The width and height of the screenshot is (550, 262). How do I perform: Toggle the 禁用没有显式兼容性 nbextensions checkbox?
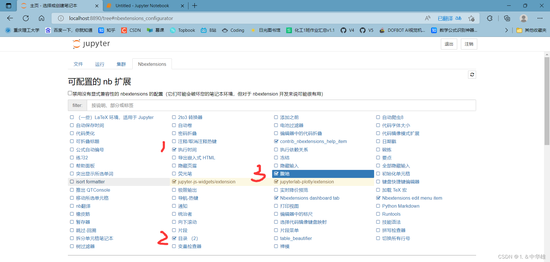pyautogui.click(x=70, y=93)
